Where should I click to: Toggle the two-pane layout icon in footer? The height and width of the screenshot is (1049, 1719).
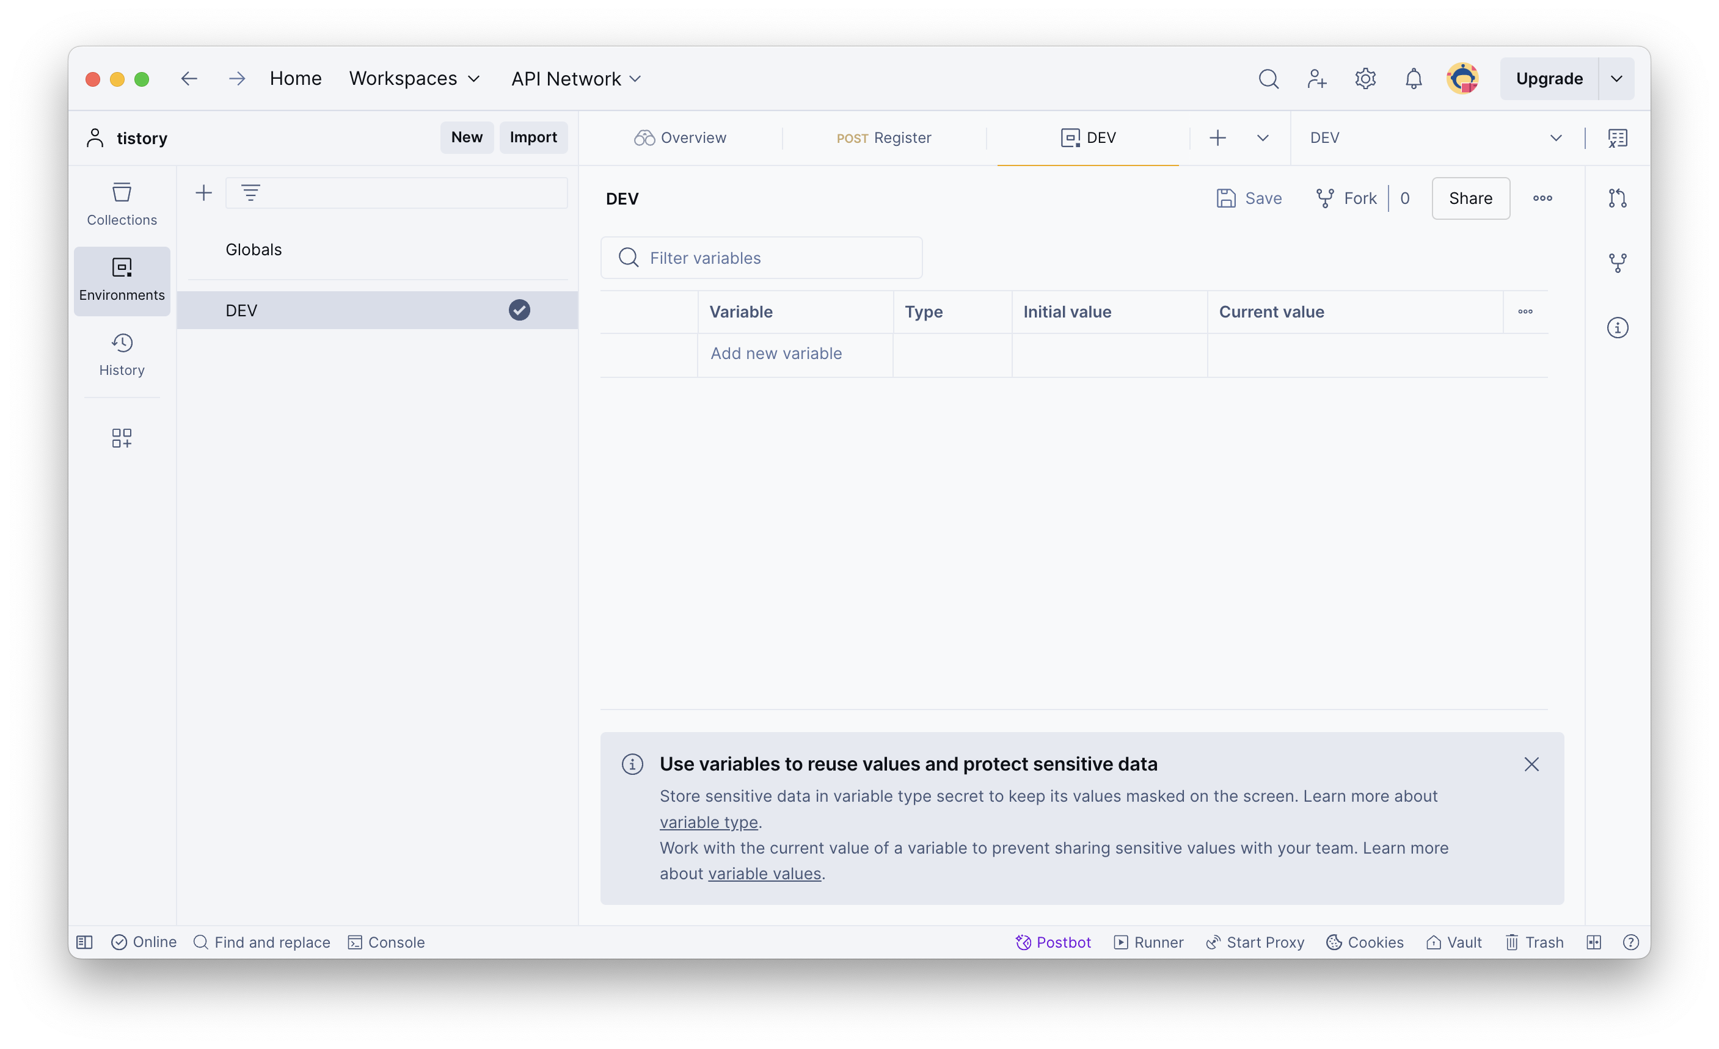point(1593,942)
